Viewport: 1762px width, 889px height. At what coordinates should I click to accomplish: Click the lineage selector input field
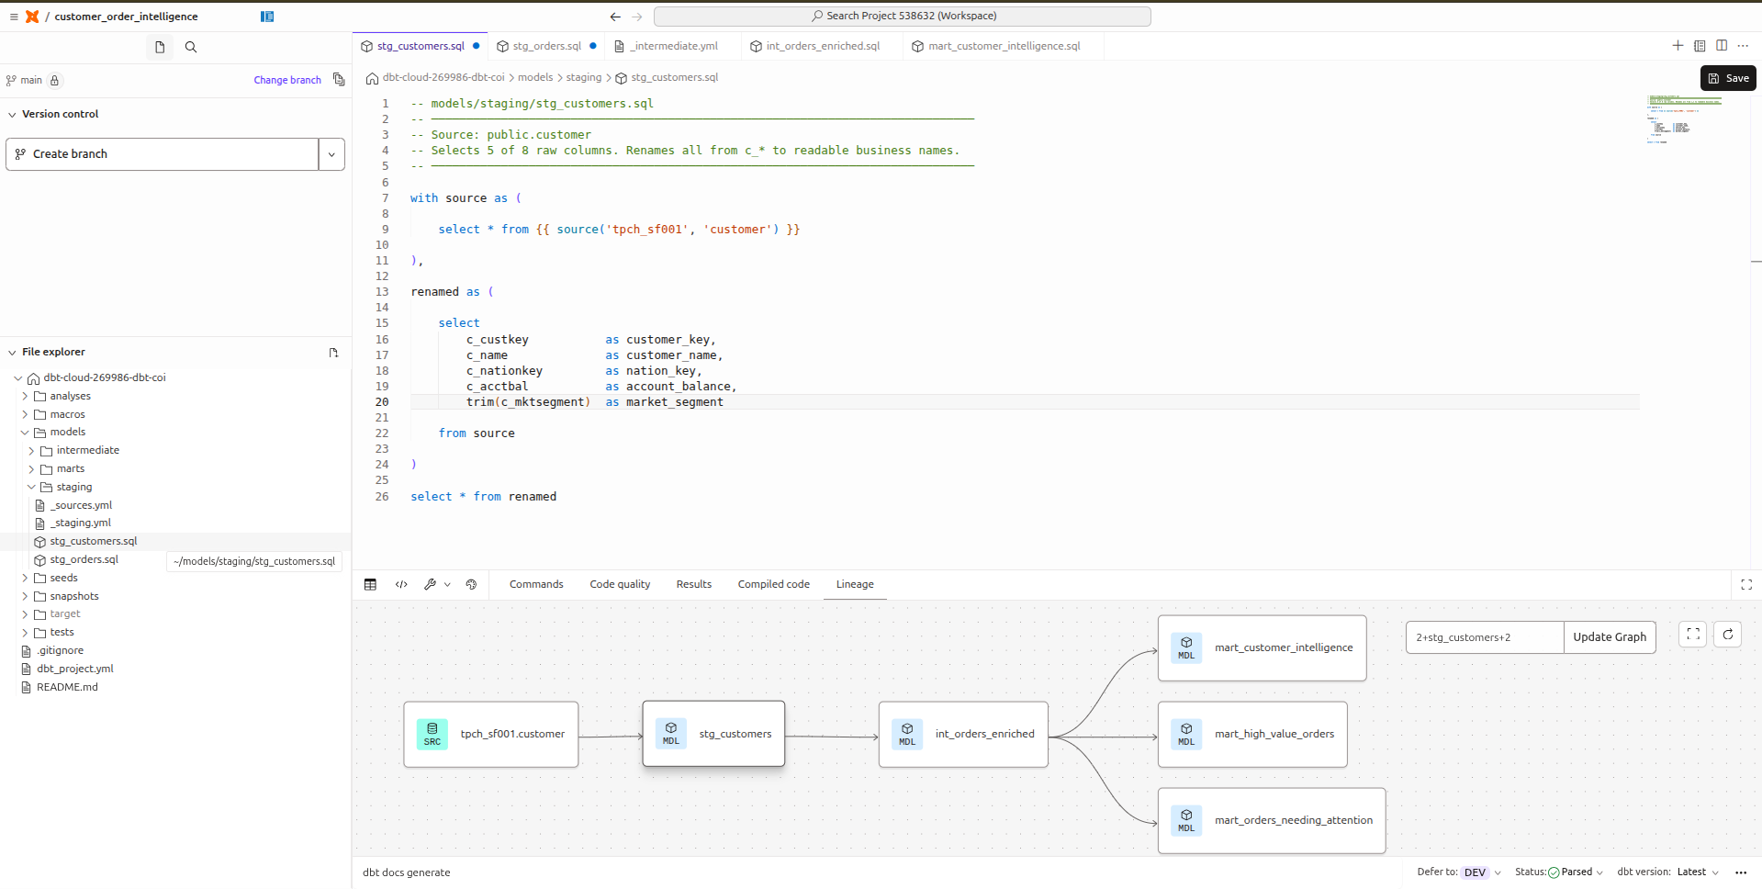[x=1485, y=637]
